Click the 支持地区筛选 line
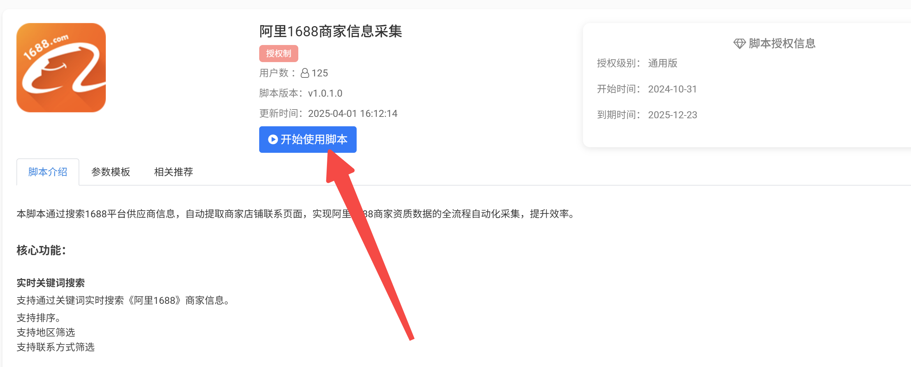Image resolution: width=911 pixels, height=367 pixels. [46, 332]
